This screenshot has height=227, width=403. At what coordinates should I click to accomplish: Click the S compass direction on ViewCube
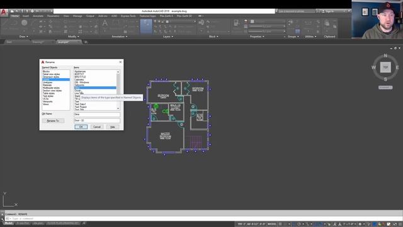click(x=385, y=79)
